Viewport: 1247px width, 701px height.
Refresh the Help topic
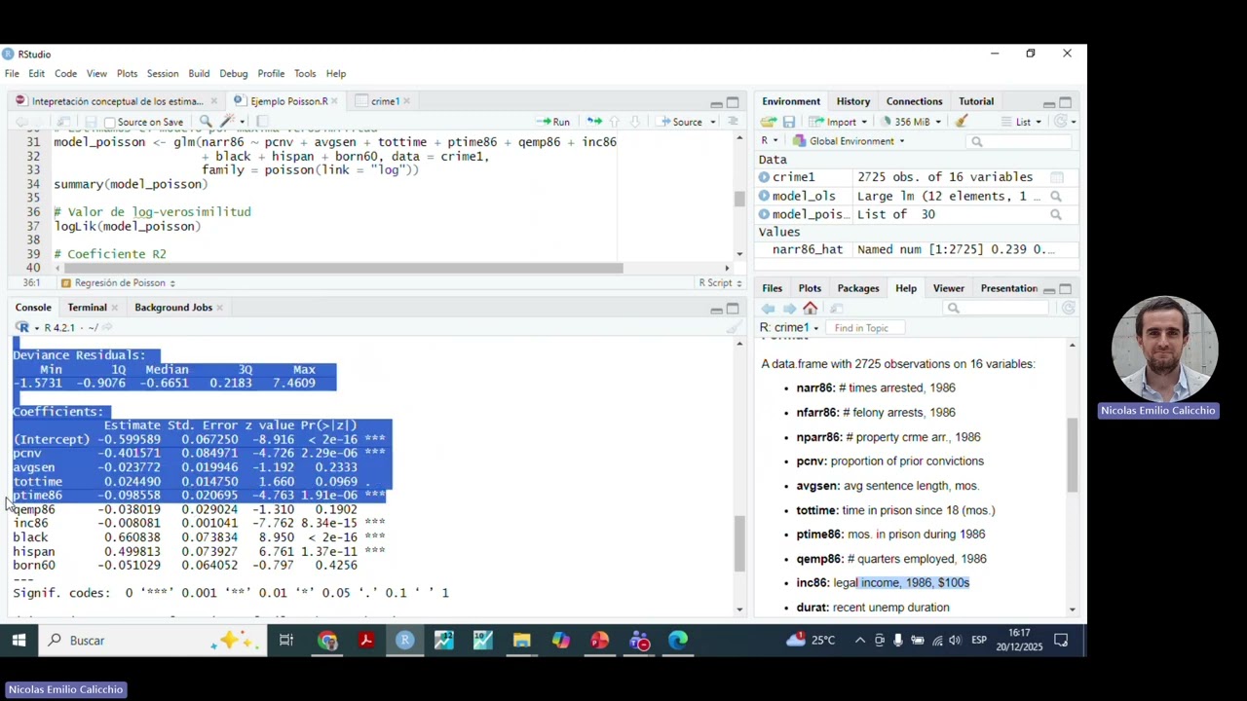click(x=1069, y=309)
